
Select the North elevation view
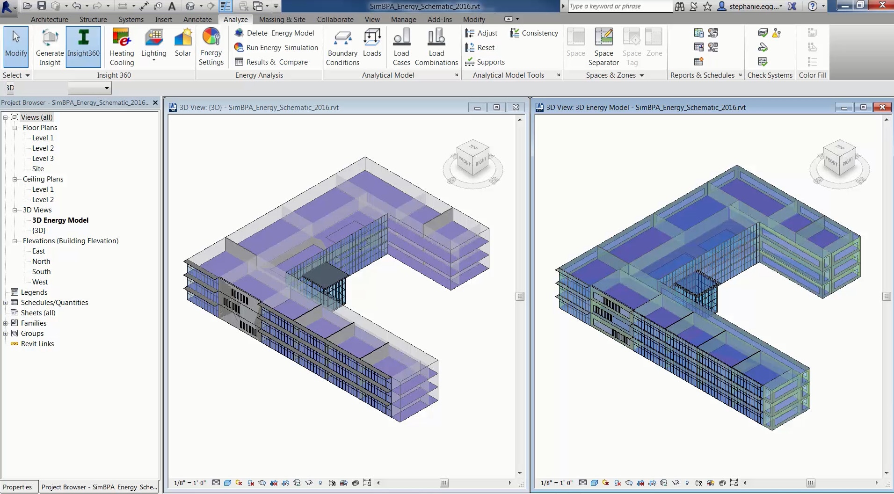click(41, 262)
